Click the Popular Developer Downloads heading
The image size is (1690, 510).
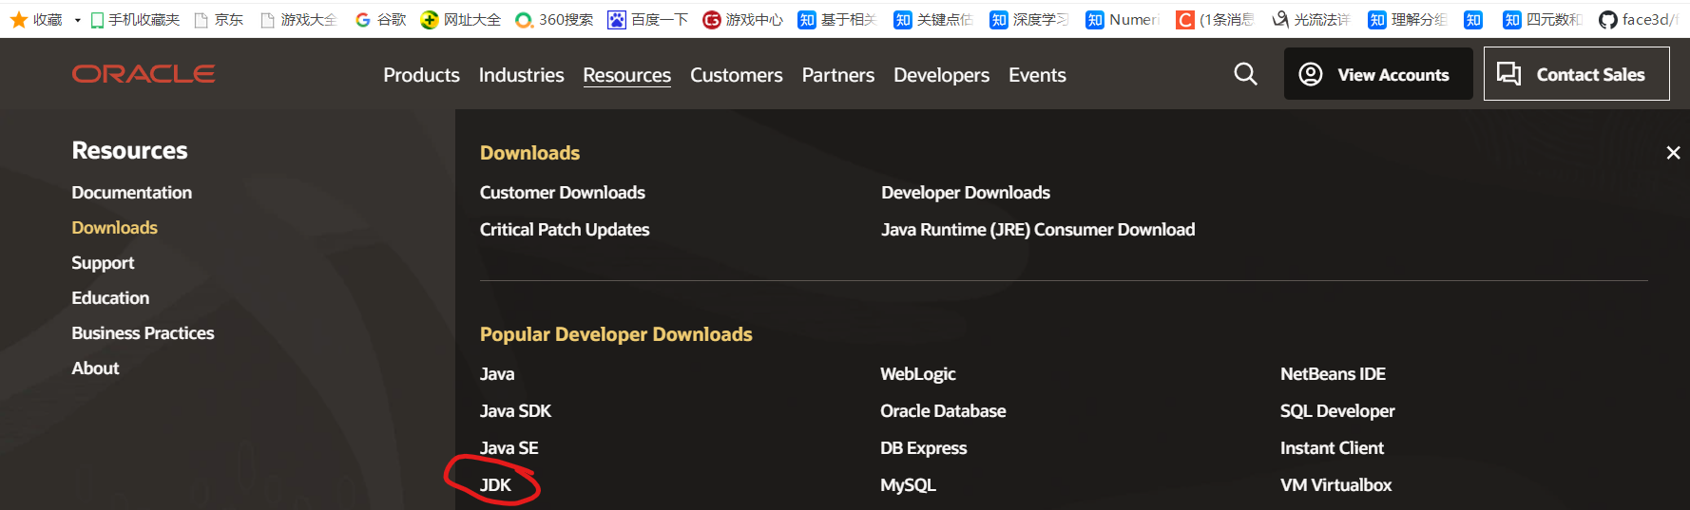pyautogui.click(x=616, y=334)
